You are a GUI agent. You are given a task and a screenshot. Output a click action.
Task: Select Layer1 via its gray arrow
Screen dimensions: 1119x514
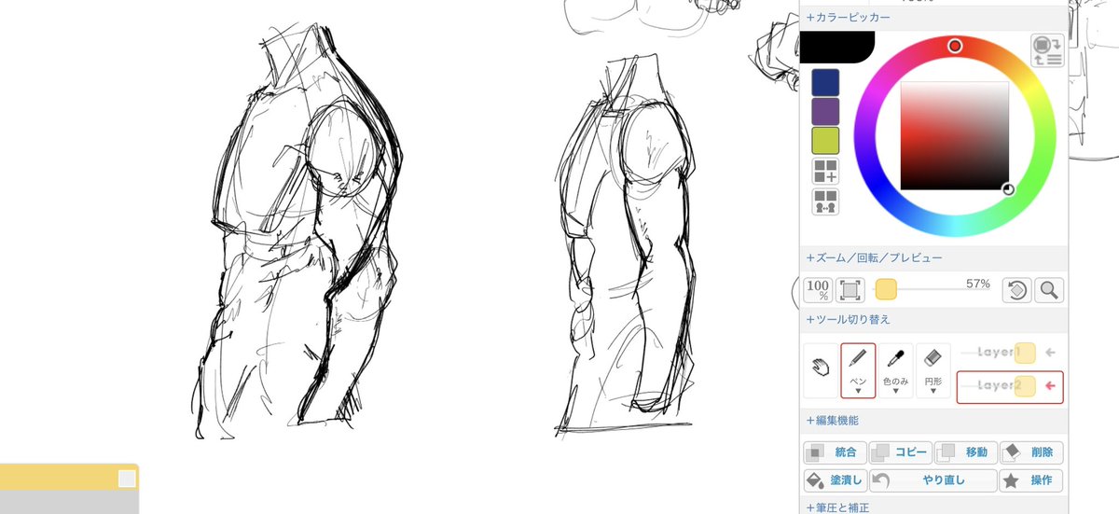point(1050,353)
